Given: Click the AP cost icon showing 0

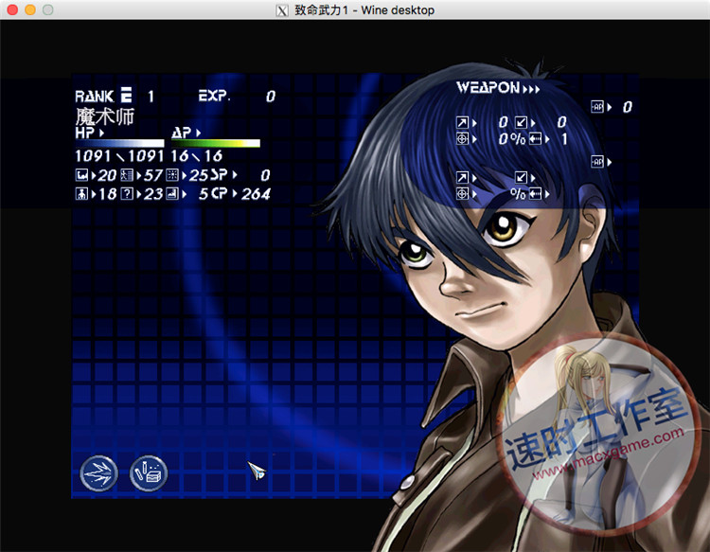Looking at the screenshot, I should click(597, 107).
